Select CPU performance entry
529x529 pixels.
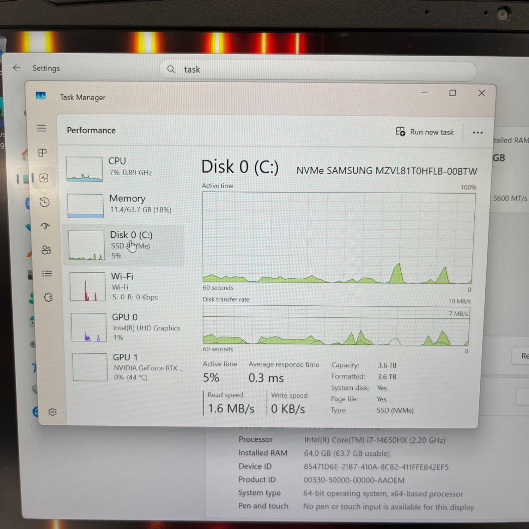tap(123, 169)
